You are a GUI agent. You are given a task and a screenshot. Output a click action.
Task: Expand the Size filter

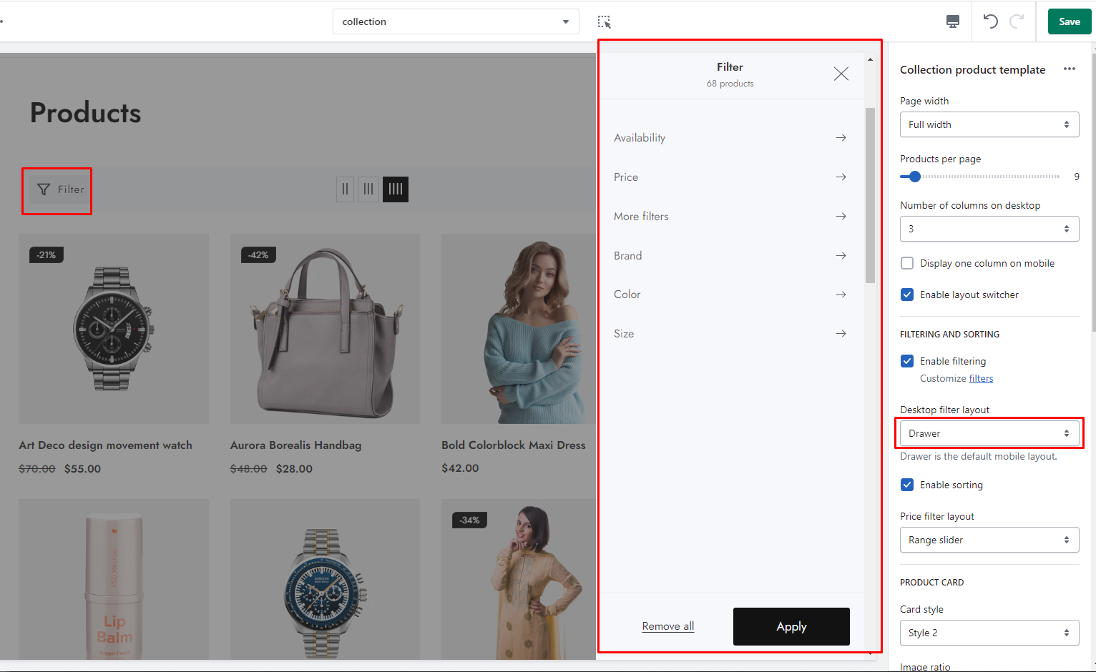[x=730, y=333]
